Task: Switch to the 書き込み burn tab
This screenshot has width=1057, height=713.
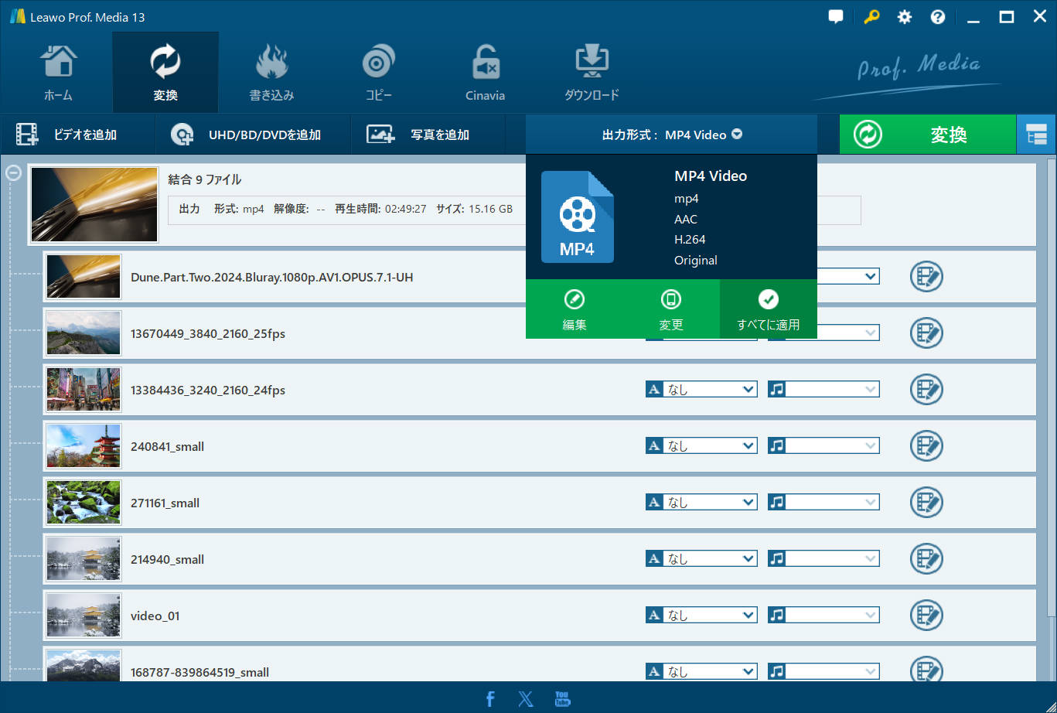Action: (271, 73)
